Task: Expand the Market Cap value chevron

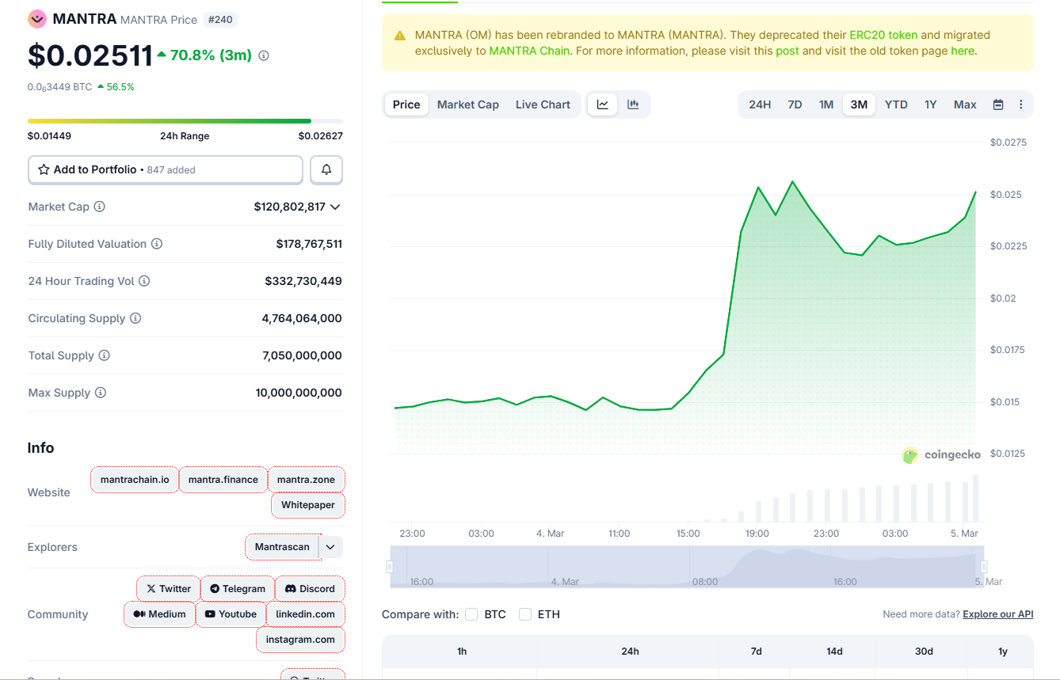Action: click(337, 207)
